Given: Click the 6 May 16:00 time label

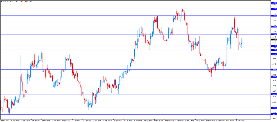Looking at the screenshot, I should point(158,121).
